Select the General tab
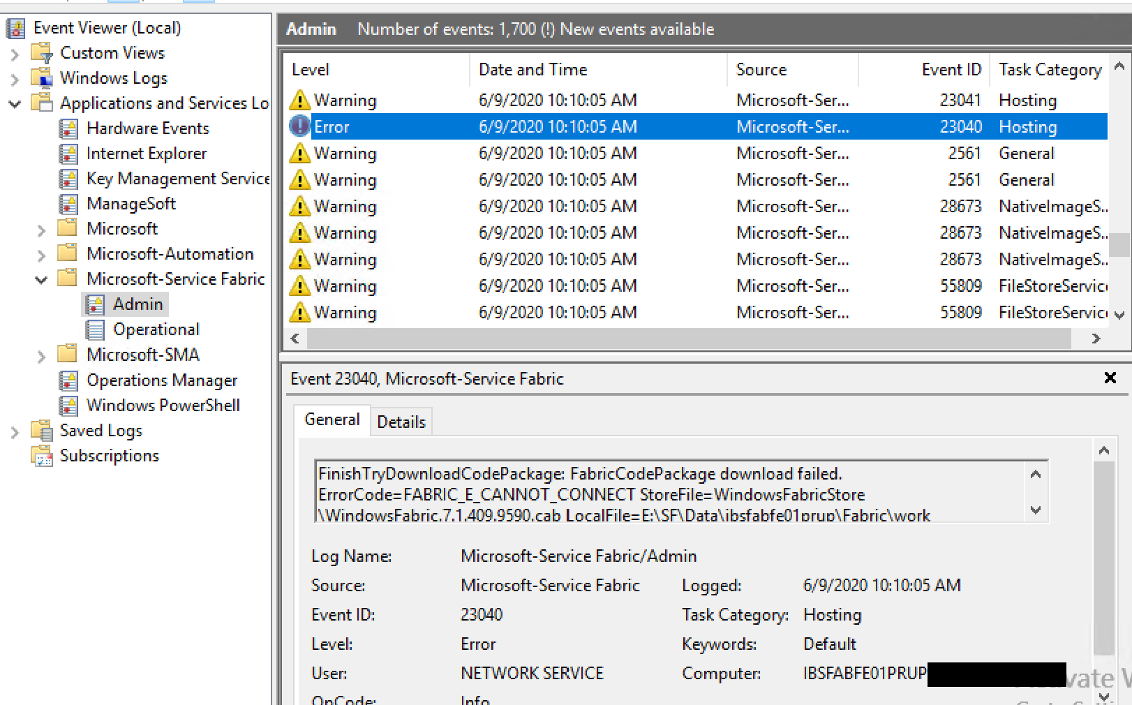The image size is (1132, 705). [332, 420]
